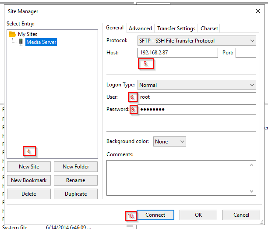This screenshot has width=268, height=229.
Task: Click the Password field
Action: click(197, 109)
